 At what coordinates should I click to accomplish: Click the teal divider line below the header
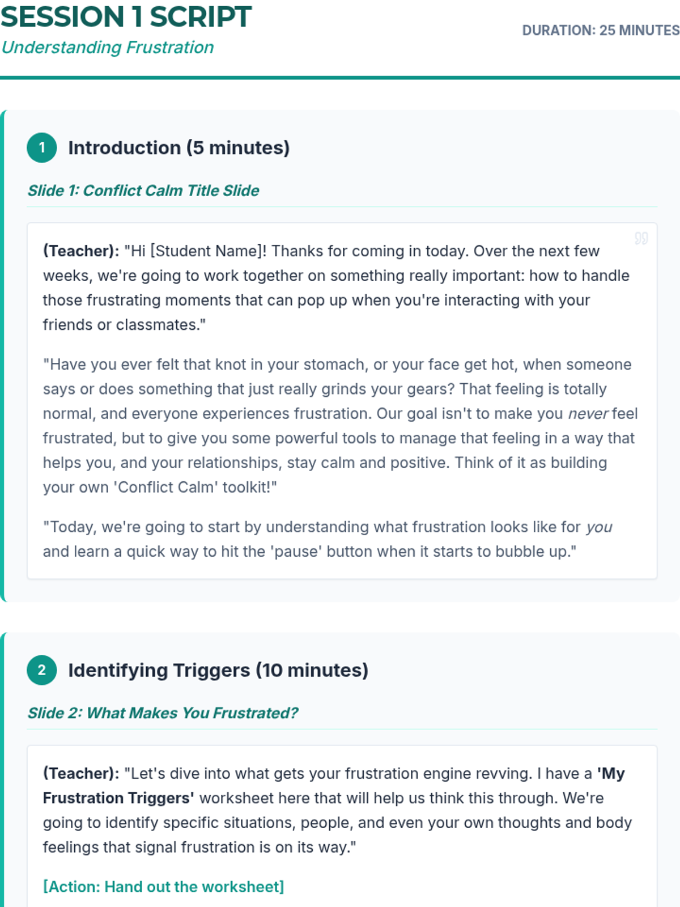(x=340, y=78)
